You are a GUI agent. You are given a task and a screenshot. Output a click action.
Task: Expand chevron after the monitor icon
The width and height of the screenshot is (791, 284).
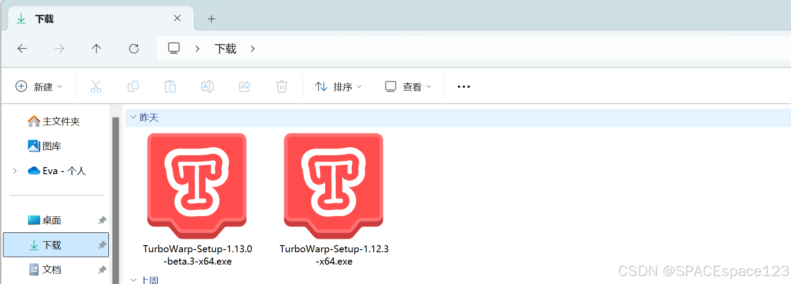click(197, 49)
